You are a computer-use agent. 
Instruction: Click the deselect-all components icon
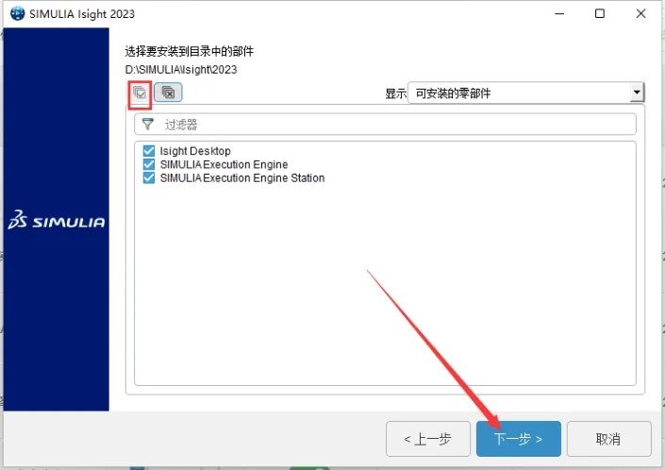coord(168,92)
